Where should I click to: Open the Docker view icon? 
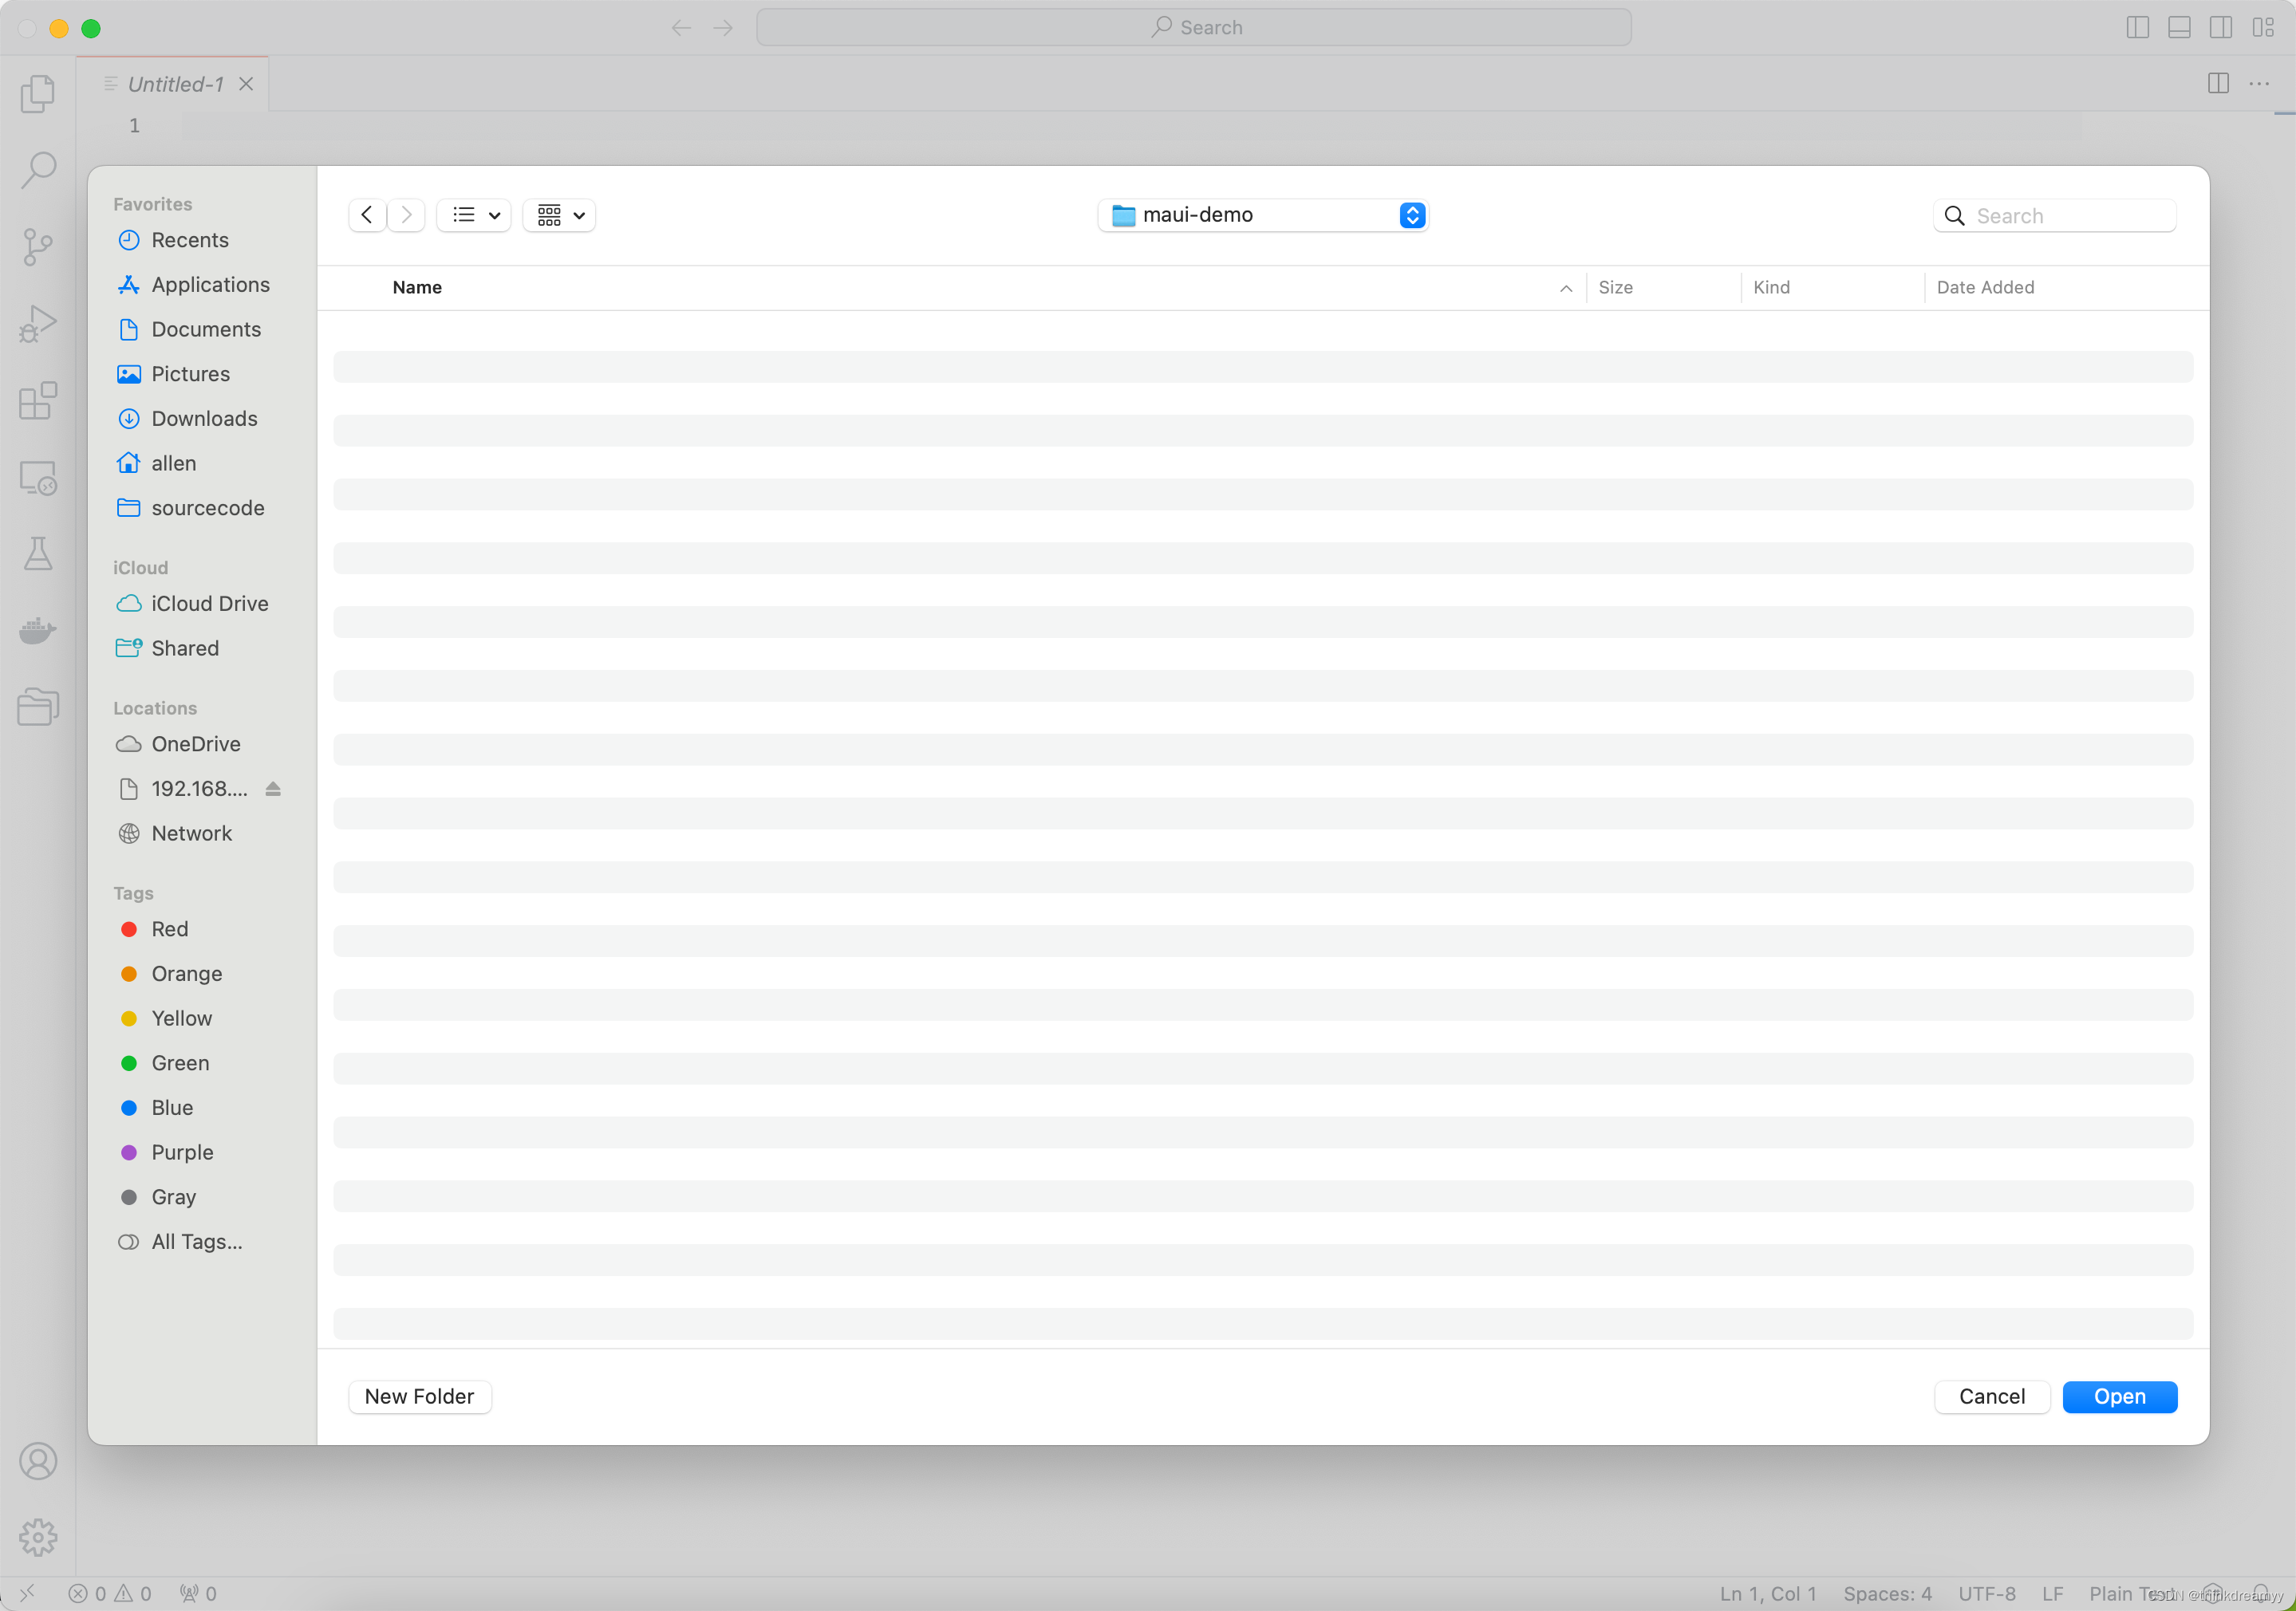[38, 631]
